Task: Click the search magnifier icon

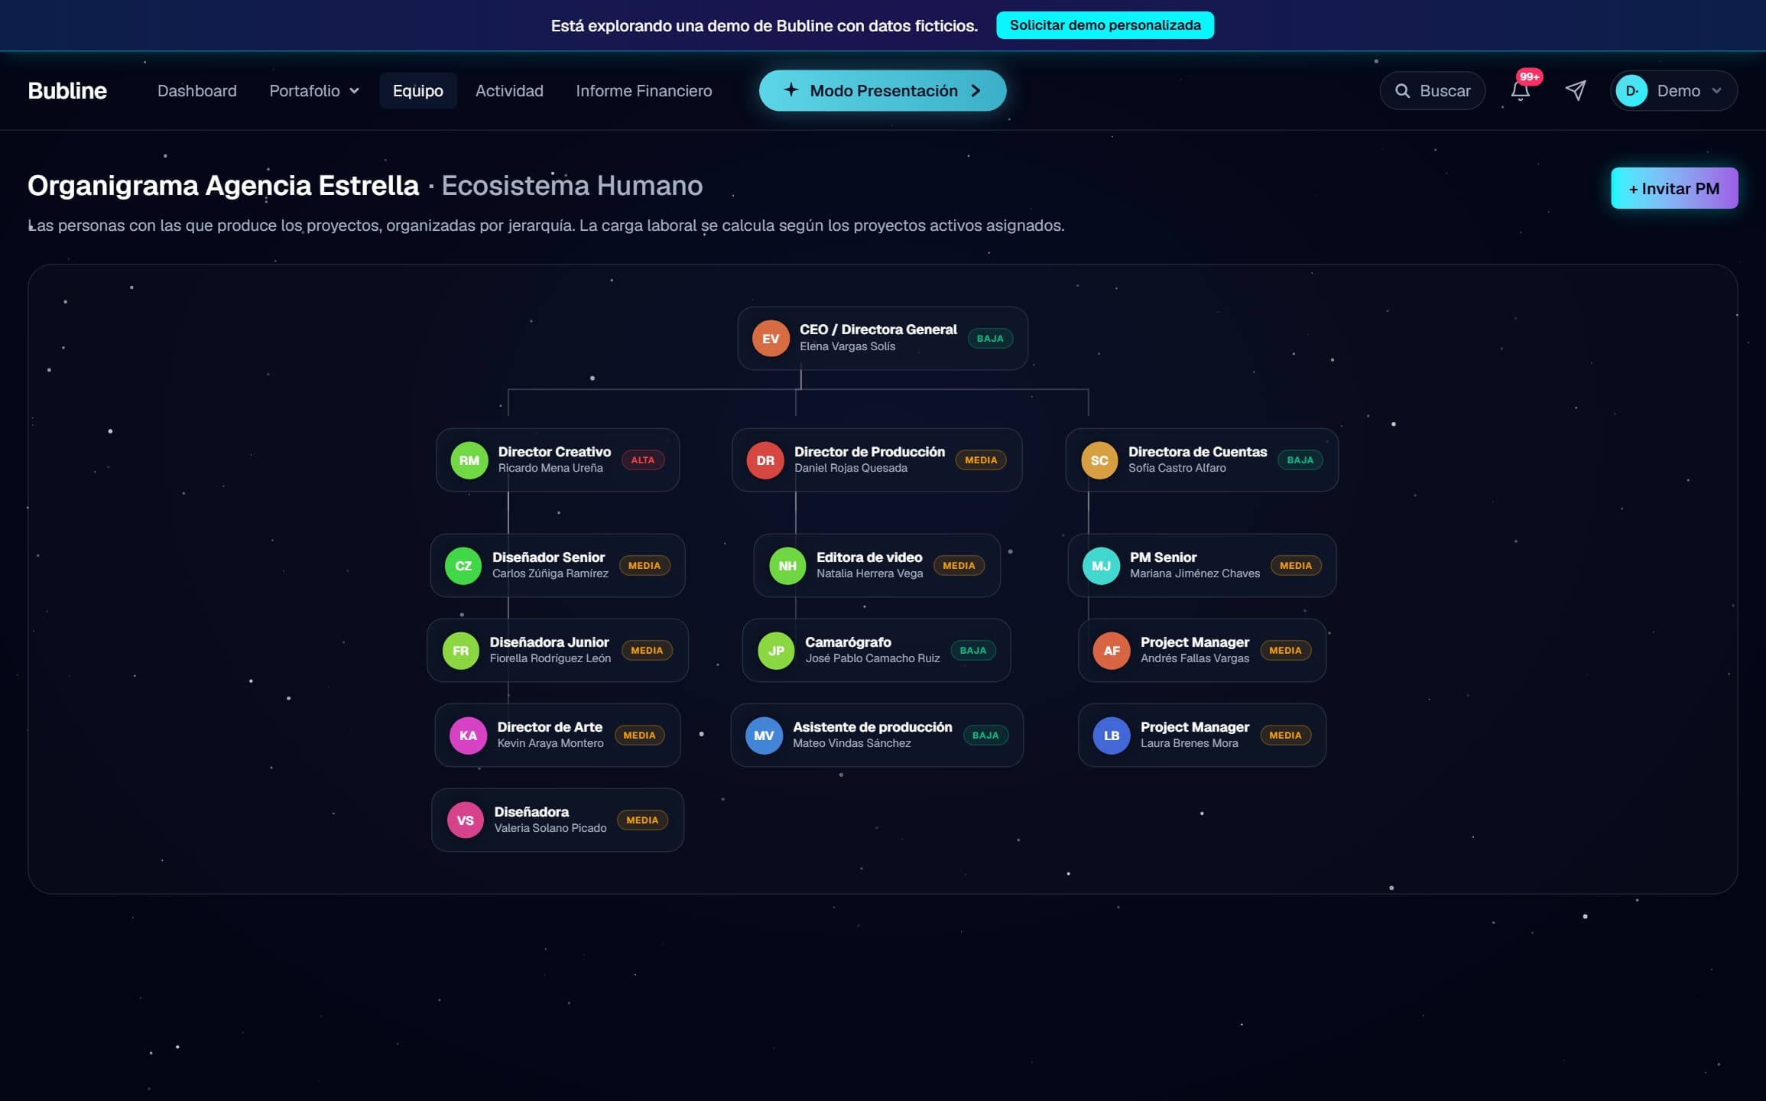Action: (x=1402, y=91)
